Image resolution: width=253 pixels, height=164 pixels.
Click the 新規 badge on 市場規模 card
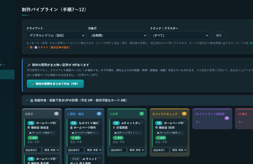pyautogui.click(x=118, y=138)
